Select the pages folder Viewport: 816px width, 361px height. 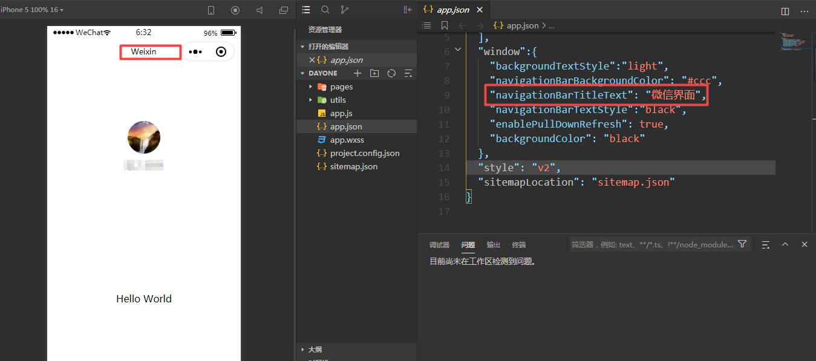[341, 86]
